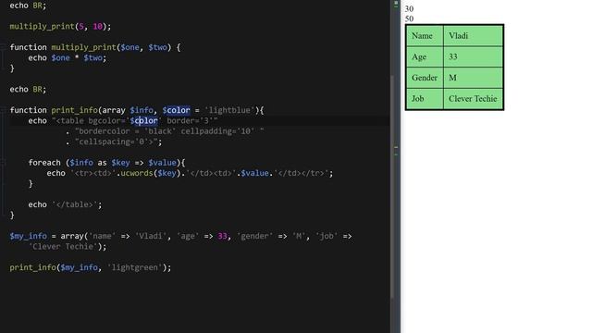The image size is (592, 333).
Task: Click the 'ucwords' function call
Action: coord(137,173)
